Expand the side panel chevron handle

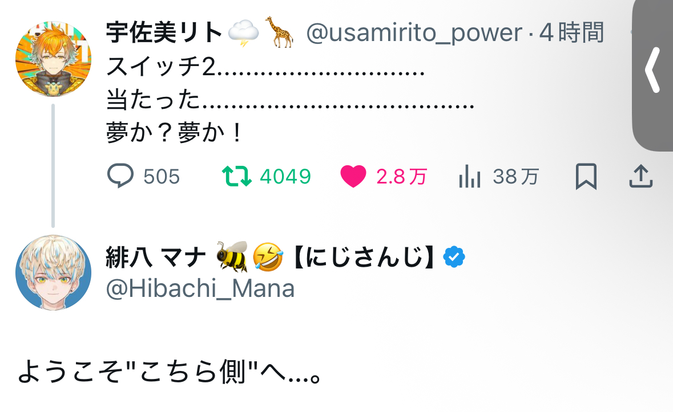point(653,70)
